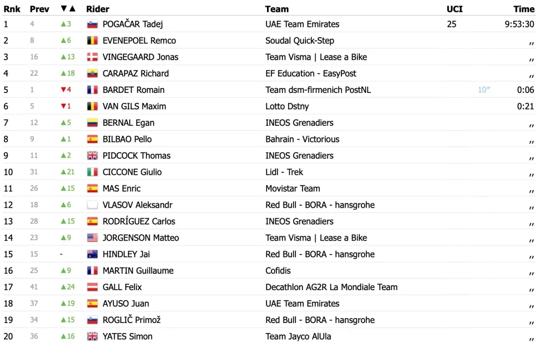Sort table by the Rnk column header
The height and width of the screenshot is (343, 539).
click(12, 9)
